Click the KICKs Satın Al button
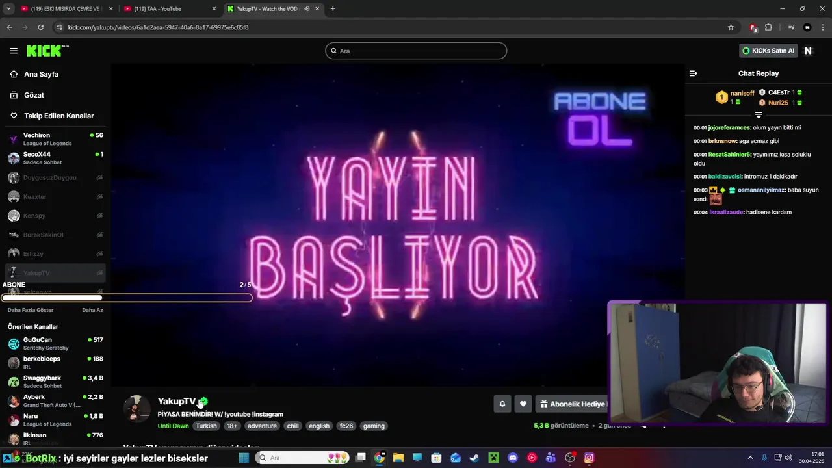The image size is (832, 468). pyautogui.click(x=768, y=51)
